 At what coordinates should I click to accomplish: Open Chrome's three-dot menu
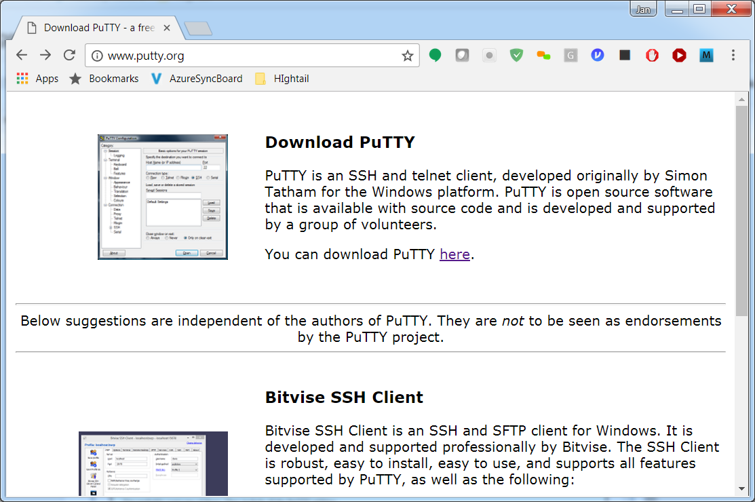point(733,56)
